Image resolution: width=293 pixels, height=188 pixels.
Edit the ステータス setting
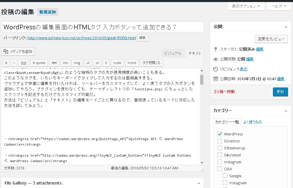point(260,49)
